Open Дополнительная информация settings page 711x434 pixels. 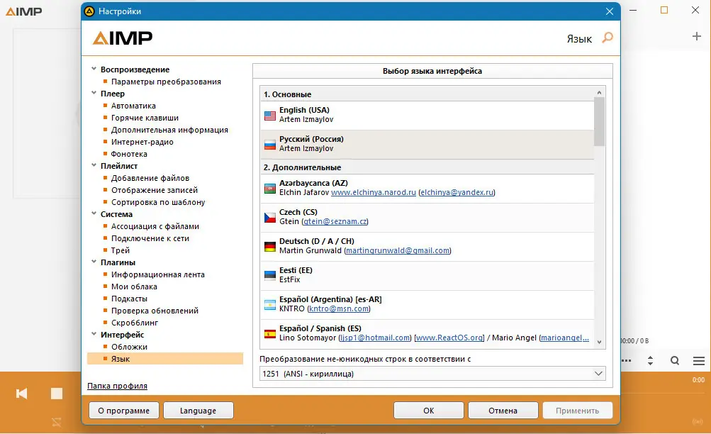tap(169, 130)
